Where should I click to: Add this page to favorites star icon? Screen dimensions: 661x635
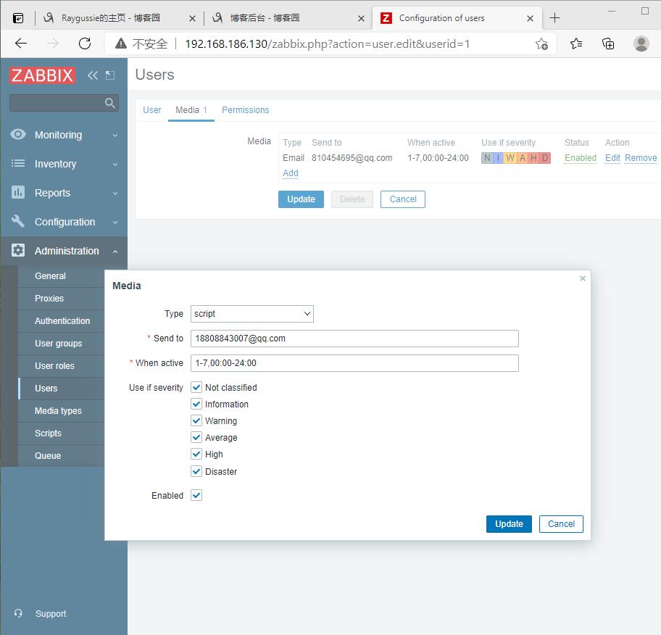point(541,43)
